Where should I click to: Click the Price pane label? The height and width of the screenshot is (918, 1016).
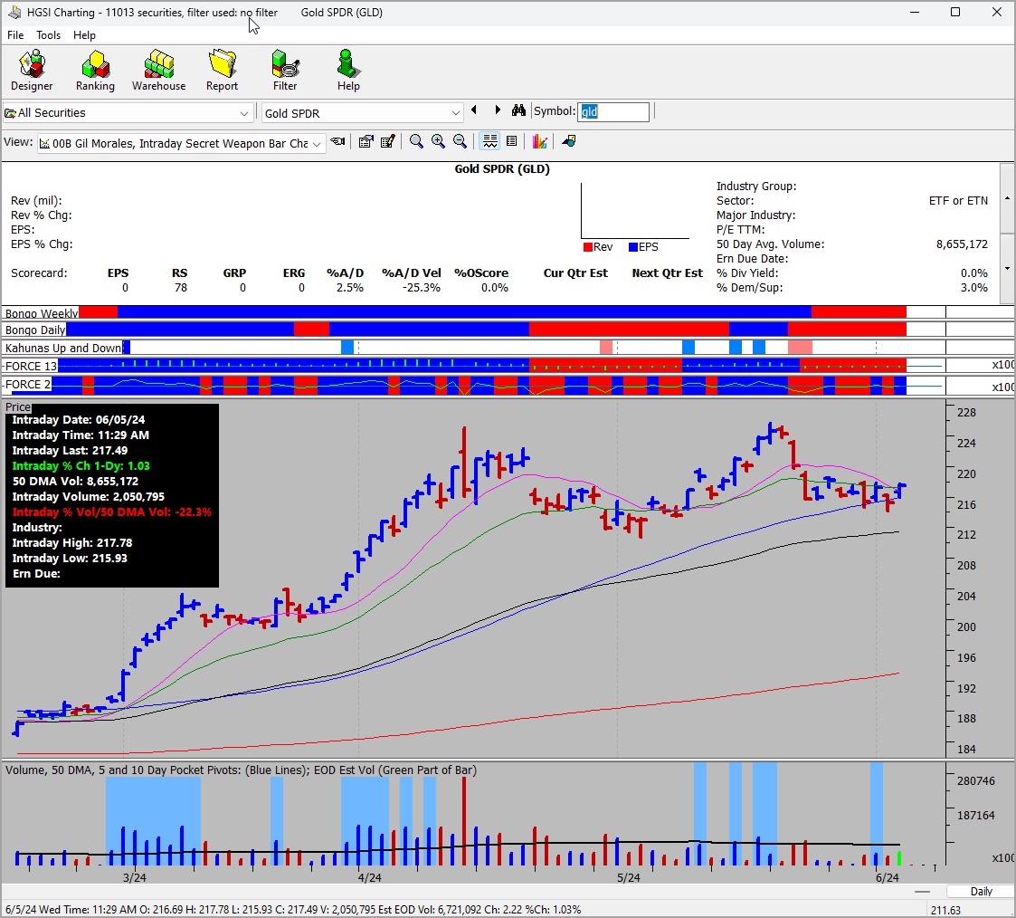[17, 407]
